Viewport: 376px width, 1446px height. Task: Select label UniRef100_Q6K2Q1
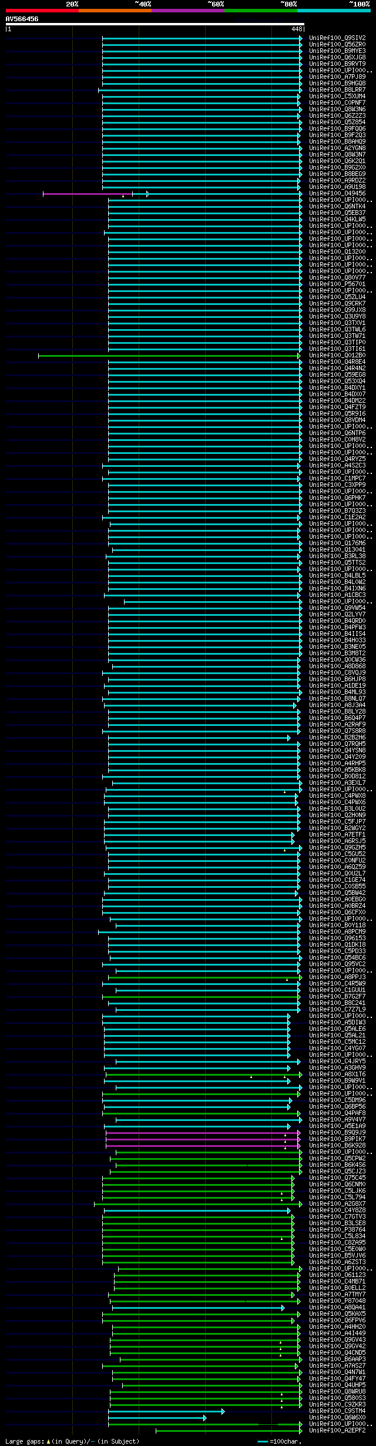pos(337,161)
